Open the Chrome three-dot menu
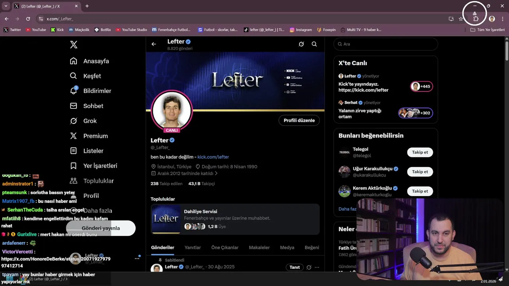 click(503, 19)
